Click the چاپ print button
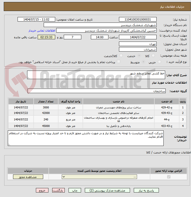Viewport: 191px width, 197px height. coord(75,190)
